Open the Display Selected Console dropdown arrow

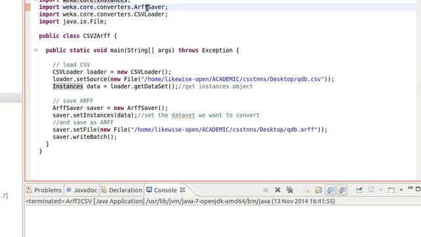click(380, 190)
